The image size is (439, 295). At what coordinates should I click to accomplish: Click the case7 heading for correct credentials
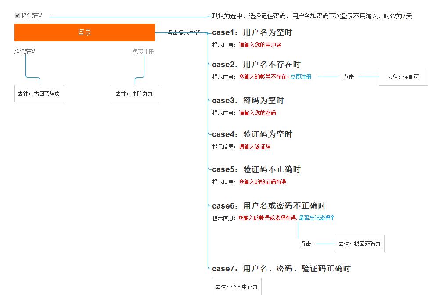281,269
